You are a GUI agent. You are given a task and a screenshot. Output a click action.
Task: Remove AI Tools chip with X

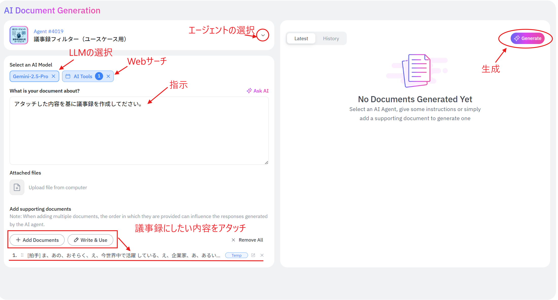[108, 76]
